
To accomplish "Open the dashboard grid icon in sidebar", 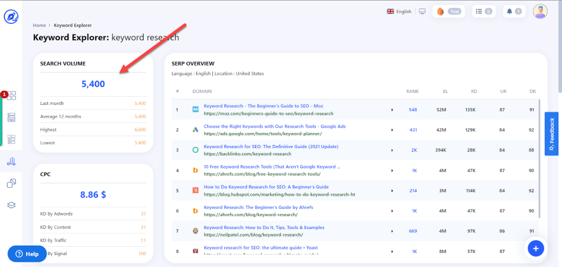I will [12, 96].
